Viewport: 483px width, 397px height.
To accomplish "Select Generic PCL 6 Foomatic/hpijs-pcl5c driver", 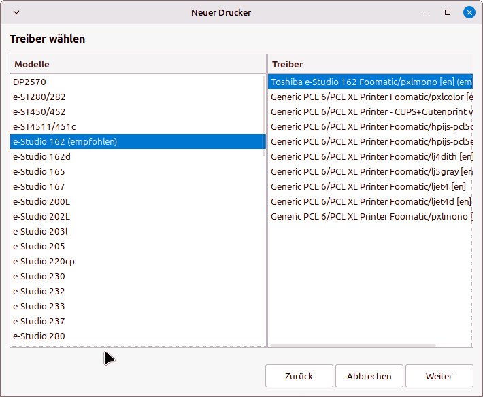I will (370, 127).
